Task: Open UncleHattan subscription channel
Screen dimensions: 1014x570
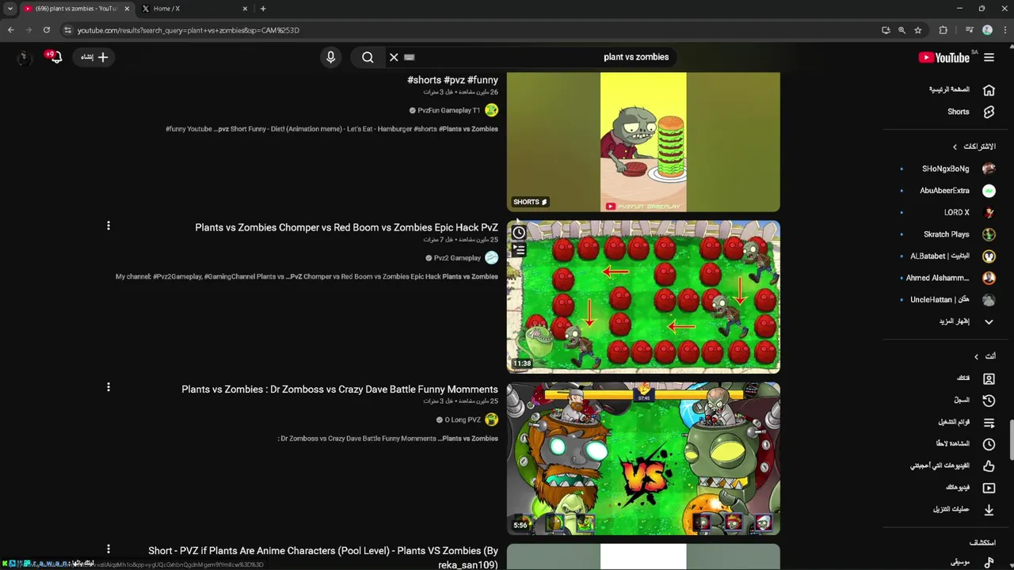Action: click(x=948, y=299)
